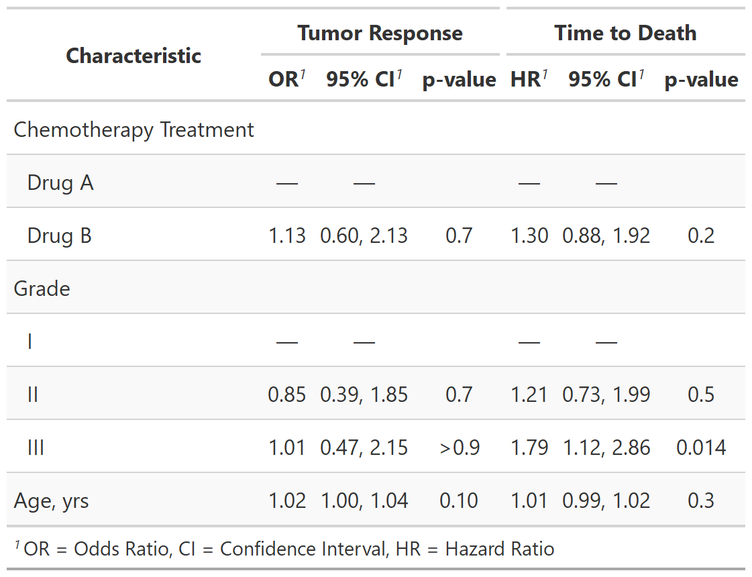Screen dimensions: 752x577
Task: Click the 0.60, 2.13 confidence interval cell
Action: (x=364, y=235)
